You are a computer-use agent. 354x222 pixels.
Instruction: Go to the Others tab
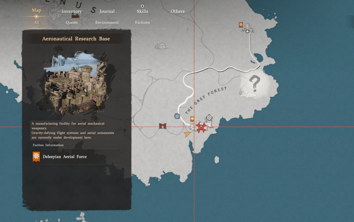[x=178, y=11]
